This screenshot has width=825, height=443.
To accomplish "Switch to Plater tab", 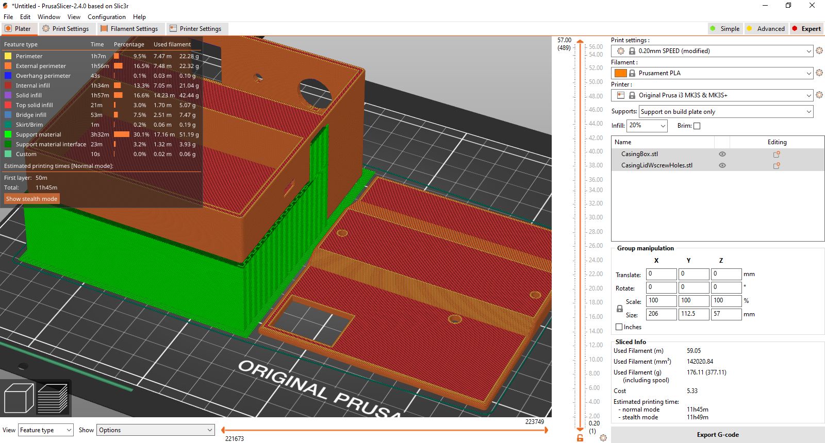I will click(x=19, y=29).
